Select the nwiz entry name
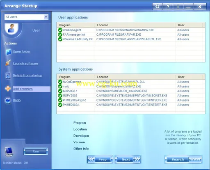Screen dimensions: 210x170 pyautogui.click(x=66, y=86)
